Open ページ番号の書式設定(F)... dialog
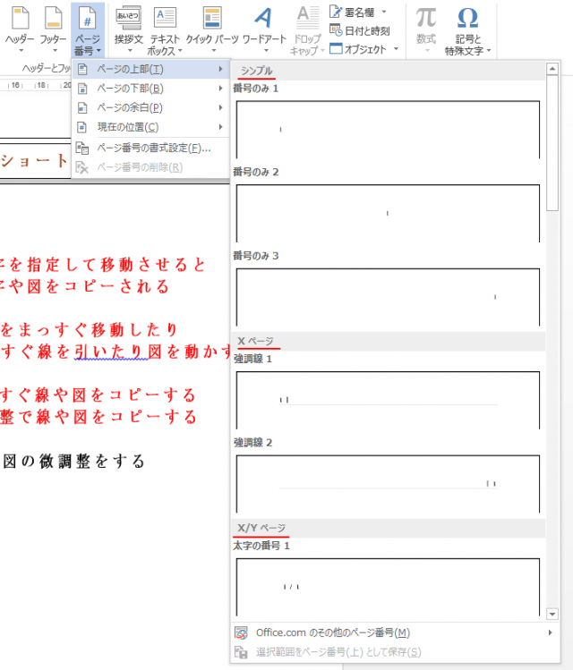The image size is (573, 670). [x=151, y=148]
